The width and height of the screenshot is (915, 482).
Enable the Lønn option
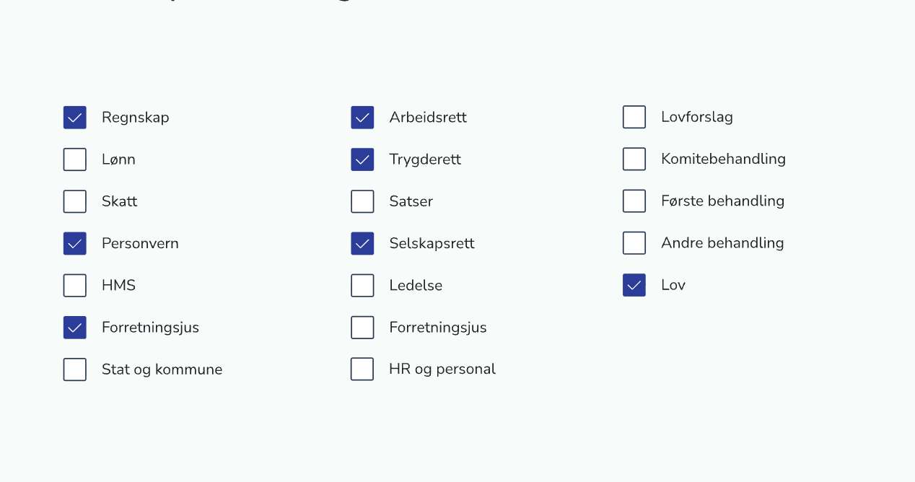click(x=74, y=159)
